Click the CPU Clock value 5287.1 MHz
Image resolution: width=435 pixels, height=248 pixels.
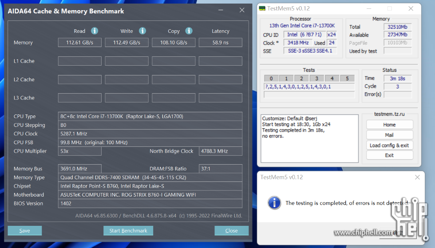click(x=150, y=134)
